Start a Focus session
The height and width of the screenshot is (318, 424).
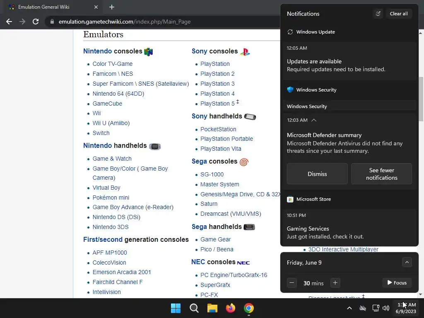[397, 283]
